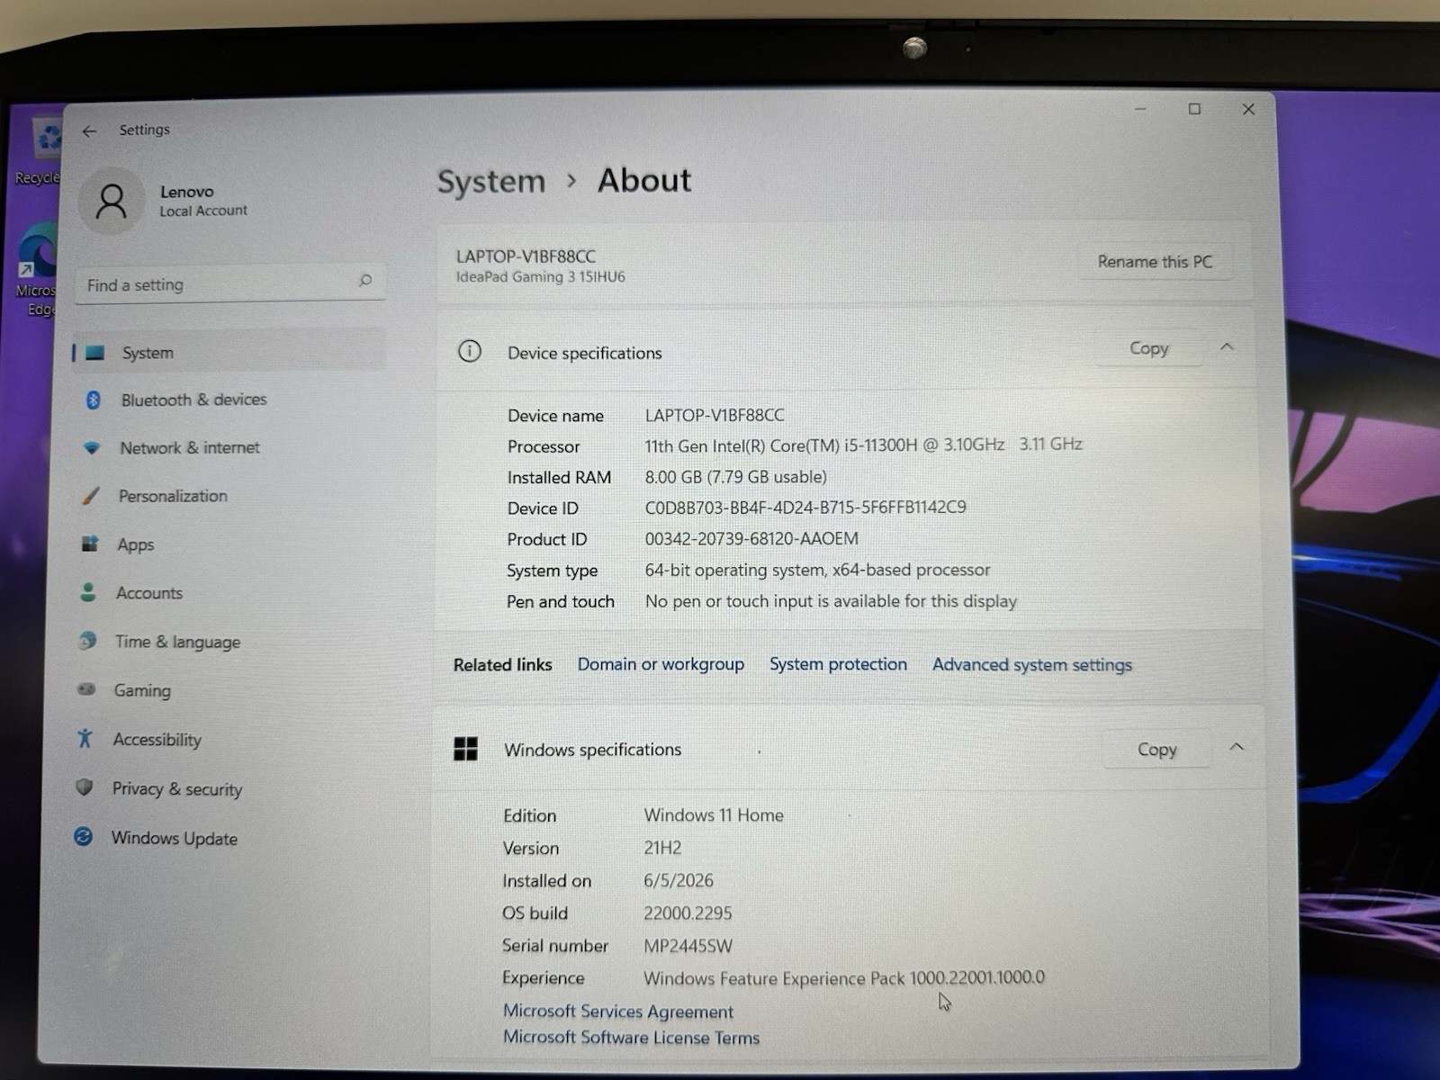The height and width of the screenshot is (1080, 1440).
Task: Select the Product ID 00342-20739-68120-AAOEM
Action: pos(751,538)
